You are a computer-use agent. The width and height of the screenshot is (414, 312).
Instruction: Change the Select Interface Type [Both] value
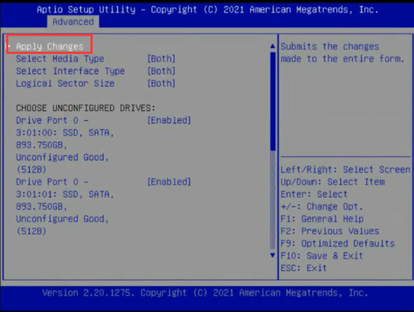point(161,71)
